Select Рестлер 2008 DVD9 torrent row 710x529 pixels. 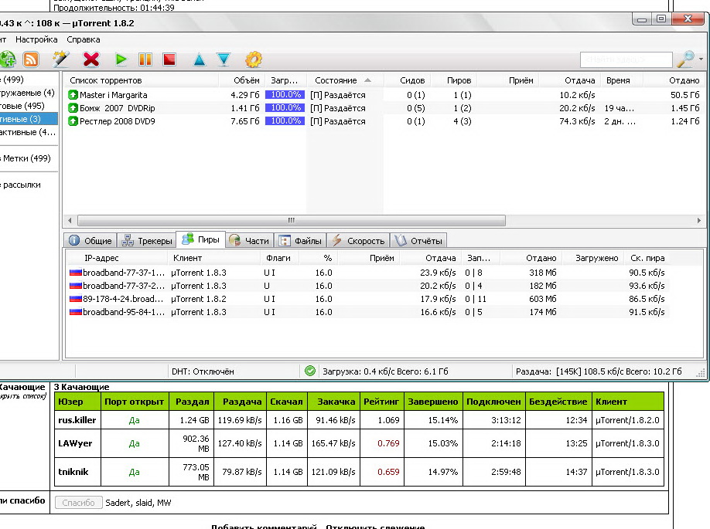pos(384,121)
